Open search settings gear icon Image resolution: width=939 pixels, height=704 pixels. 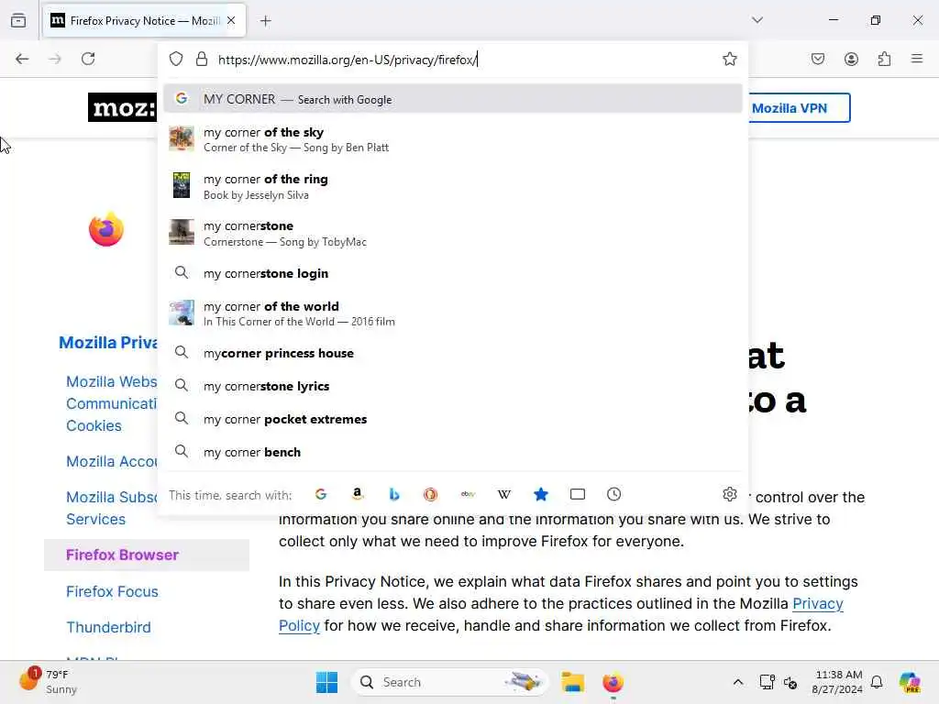729,494
